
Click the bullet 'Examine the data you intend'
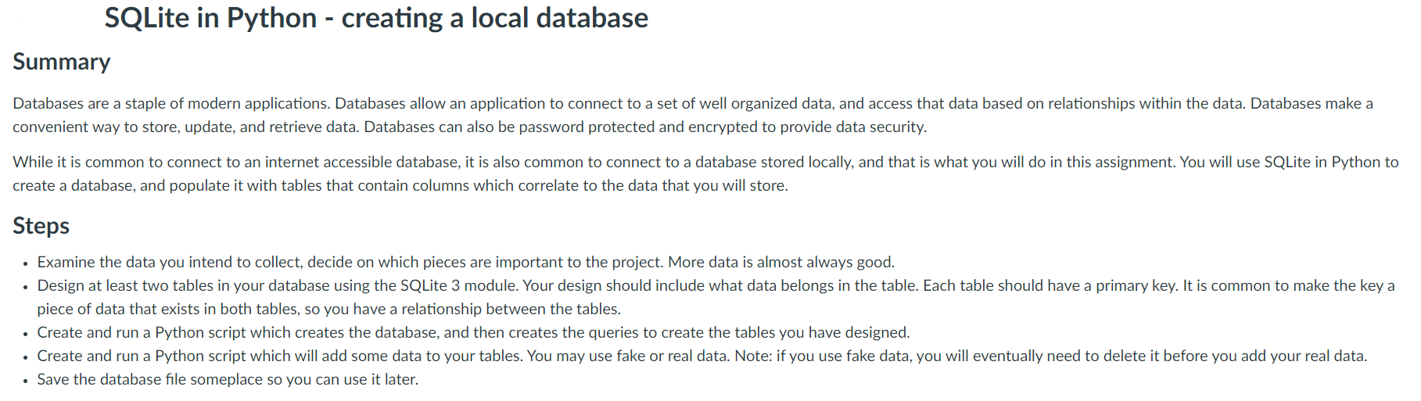(x=466, y=262)
